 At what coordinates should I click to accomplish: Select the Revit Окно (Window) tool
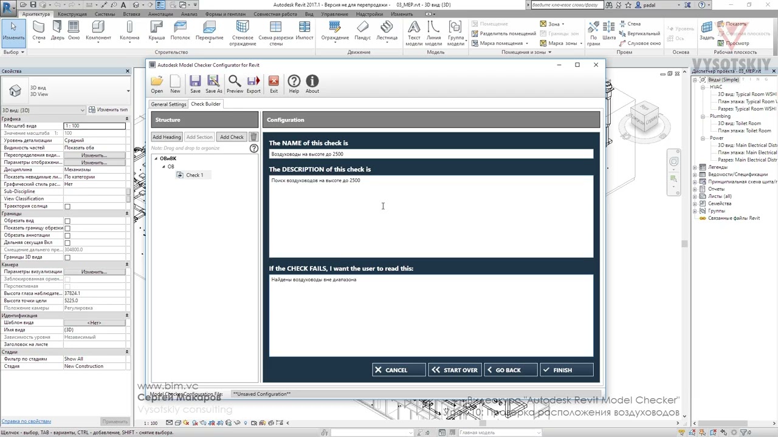click(74, 31)
